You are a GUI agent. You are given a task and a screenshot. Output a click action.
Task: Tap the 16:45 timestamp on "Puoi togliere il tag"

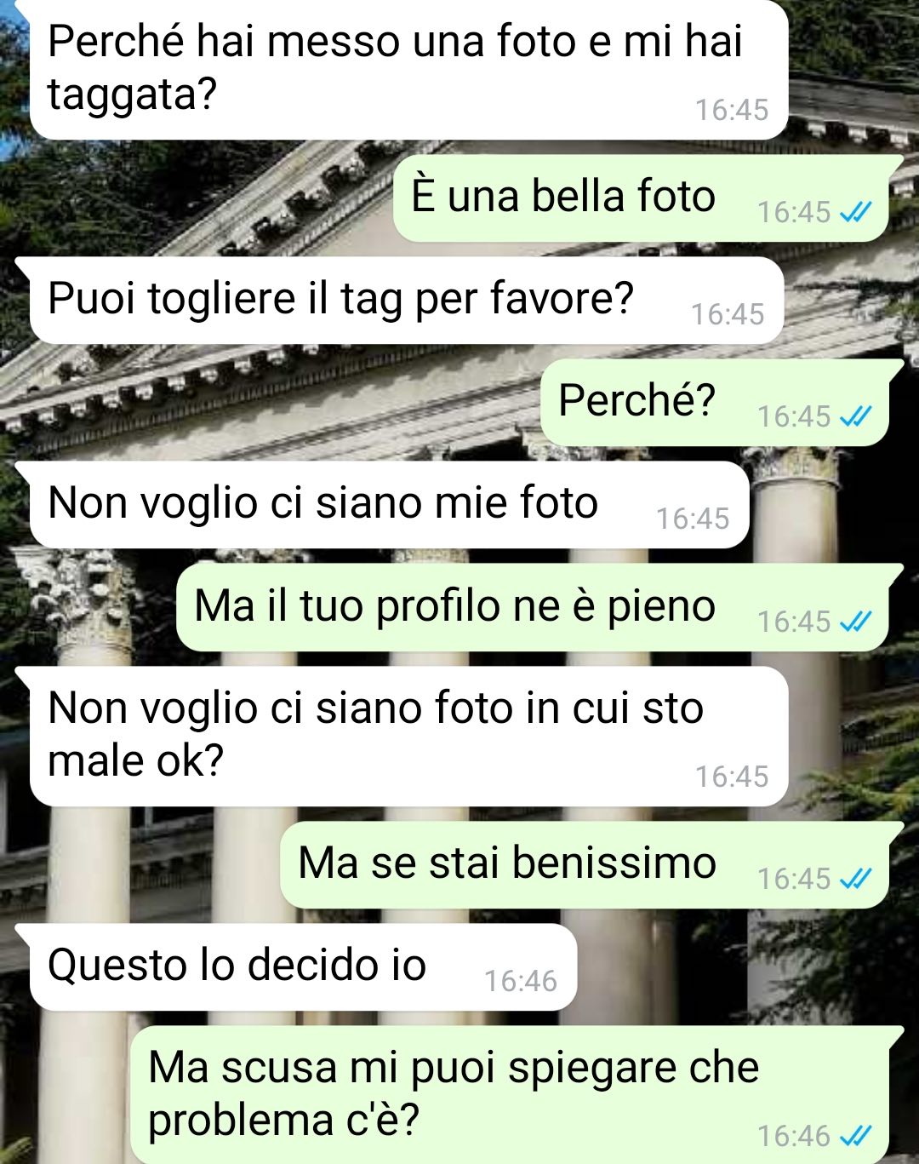coord(728,314)
